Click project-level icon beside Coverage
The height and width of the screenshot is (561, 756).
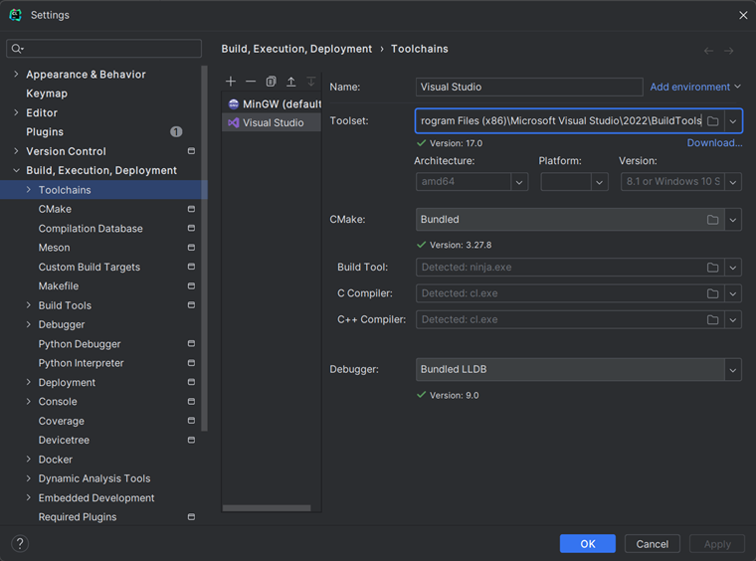(x=191, y=421)
